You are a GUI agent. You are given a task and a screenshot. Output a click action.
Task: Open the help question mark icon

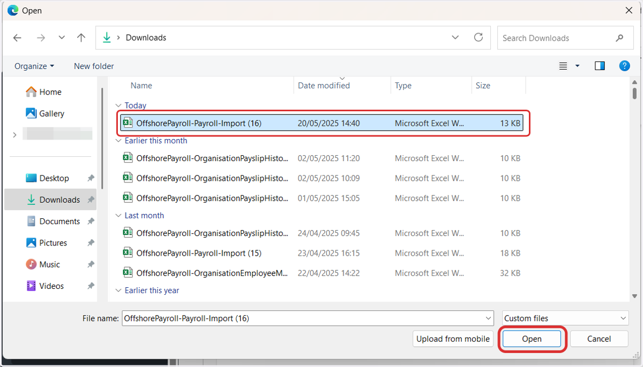(x=624, y=66)
